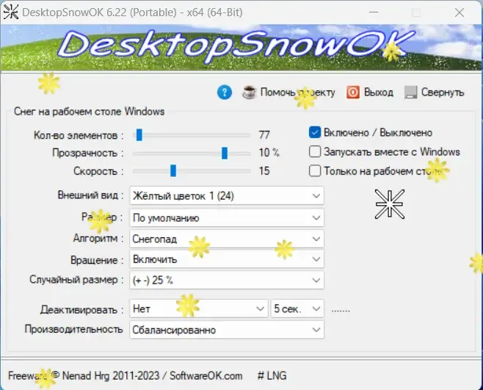Enable Запускать вместе с Windows
This screenshot has width=483, height=390.
click(314, 152)
